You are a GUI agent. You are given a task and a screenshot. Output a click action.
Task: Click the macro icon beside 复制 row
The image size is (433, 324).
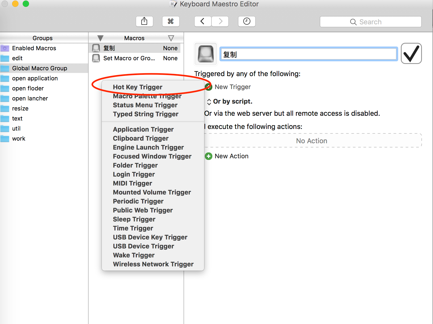(x=96, y=48)
